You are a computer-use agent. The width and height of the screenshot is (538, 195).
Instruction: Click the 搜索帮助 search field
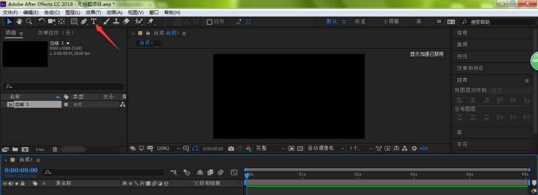coord(498,21)
